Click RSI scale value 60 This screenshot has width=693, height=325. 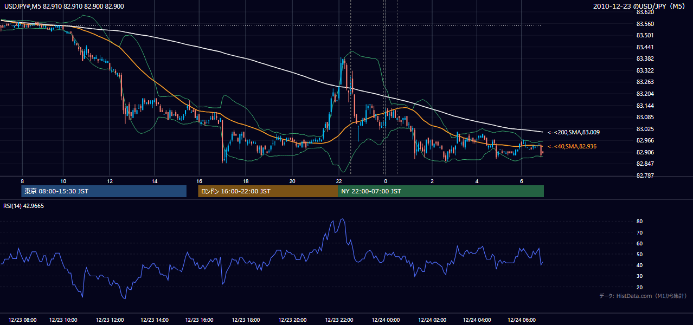pos(639,243)
